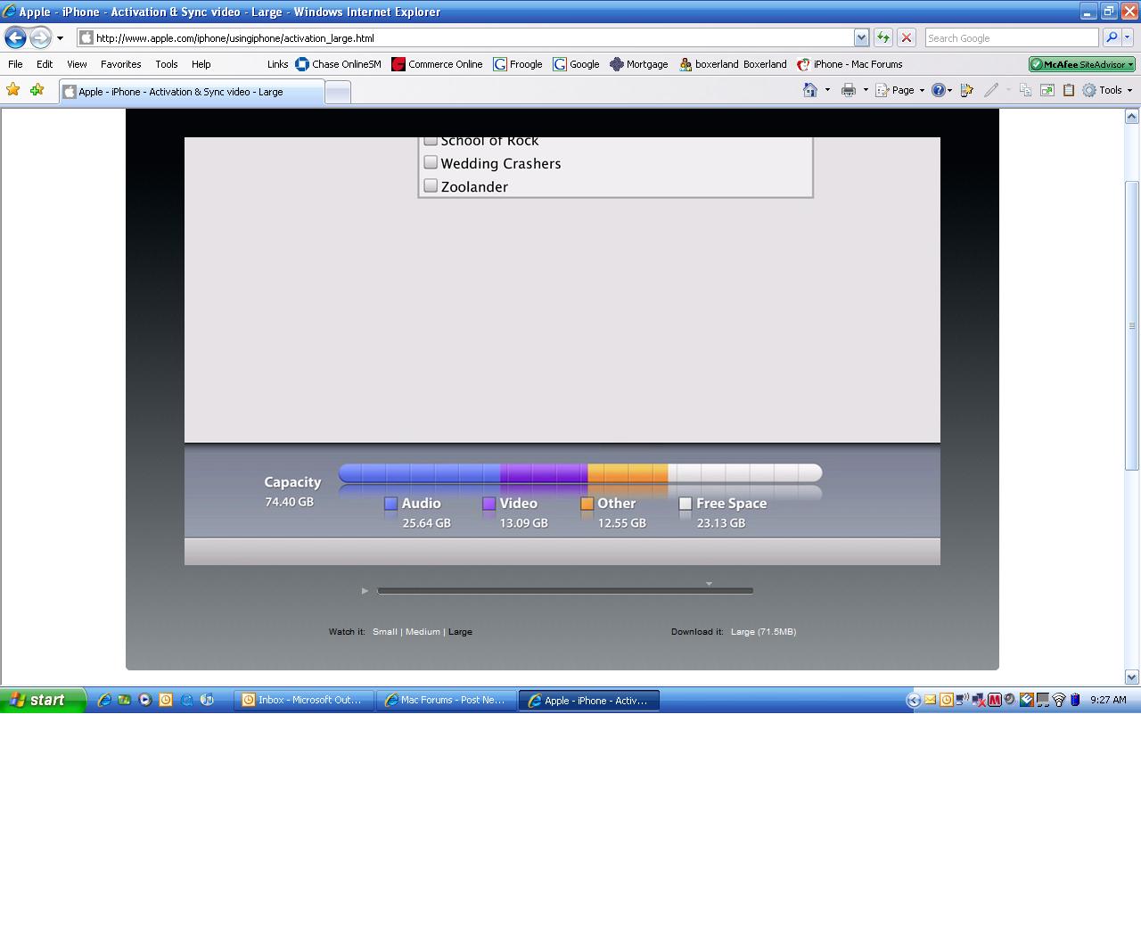This screenshot has width=1141, height=936.
Task: Click Add to Favorites plus-star icon
Action: coord(37,90)
